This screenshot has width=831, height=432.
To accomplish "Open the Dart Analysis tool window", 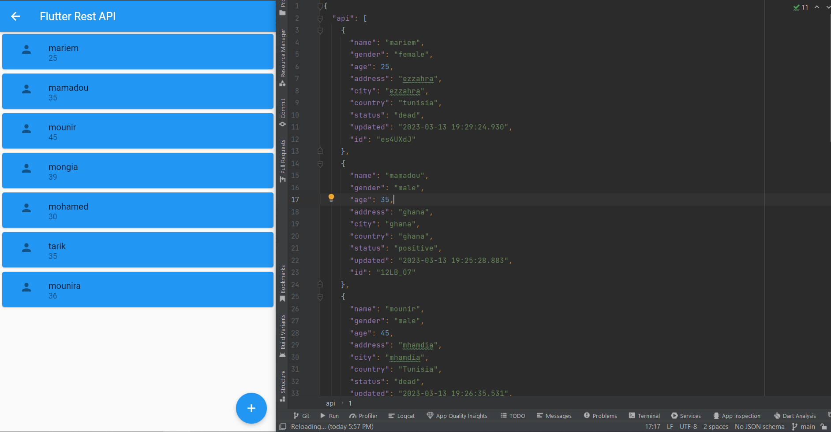I will tap(795, 416).
